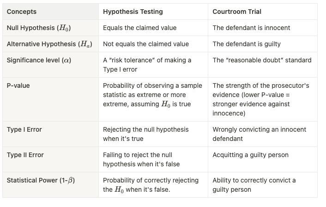Screen dimensions: 326x207
Task: Select the Alternative Hypothesis row label
Action: pos(49,44)
